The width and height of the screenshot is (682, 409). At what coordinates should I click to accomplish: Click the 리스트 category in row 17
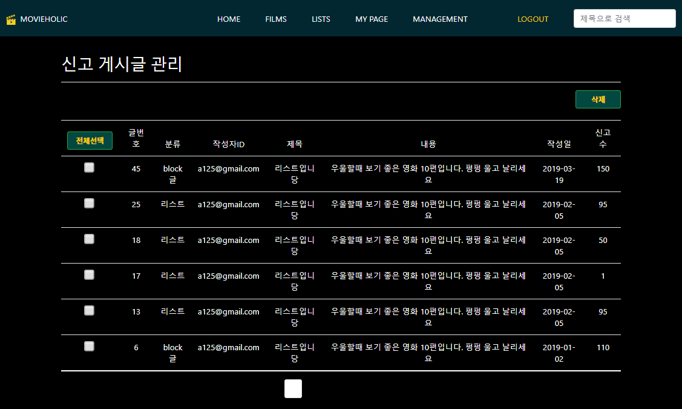(x=172, y=276)
